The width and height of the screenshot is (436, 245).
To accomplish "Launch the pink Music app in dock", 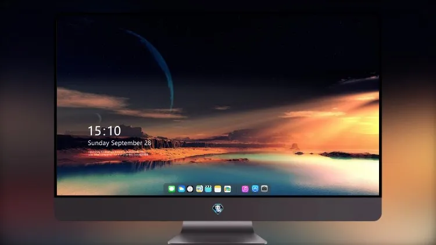I will [245, 189].
